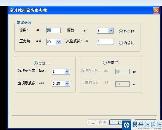Click the 齿顶圆直径 da= field
Viewport: 162px width, 130px height.
point(123,71)
